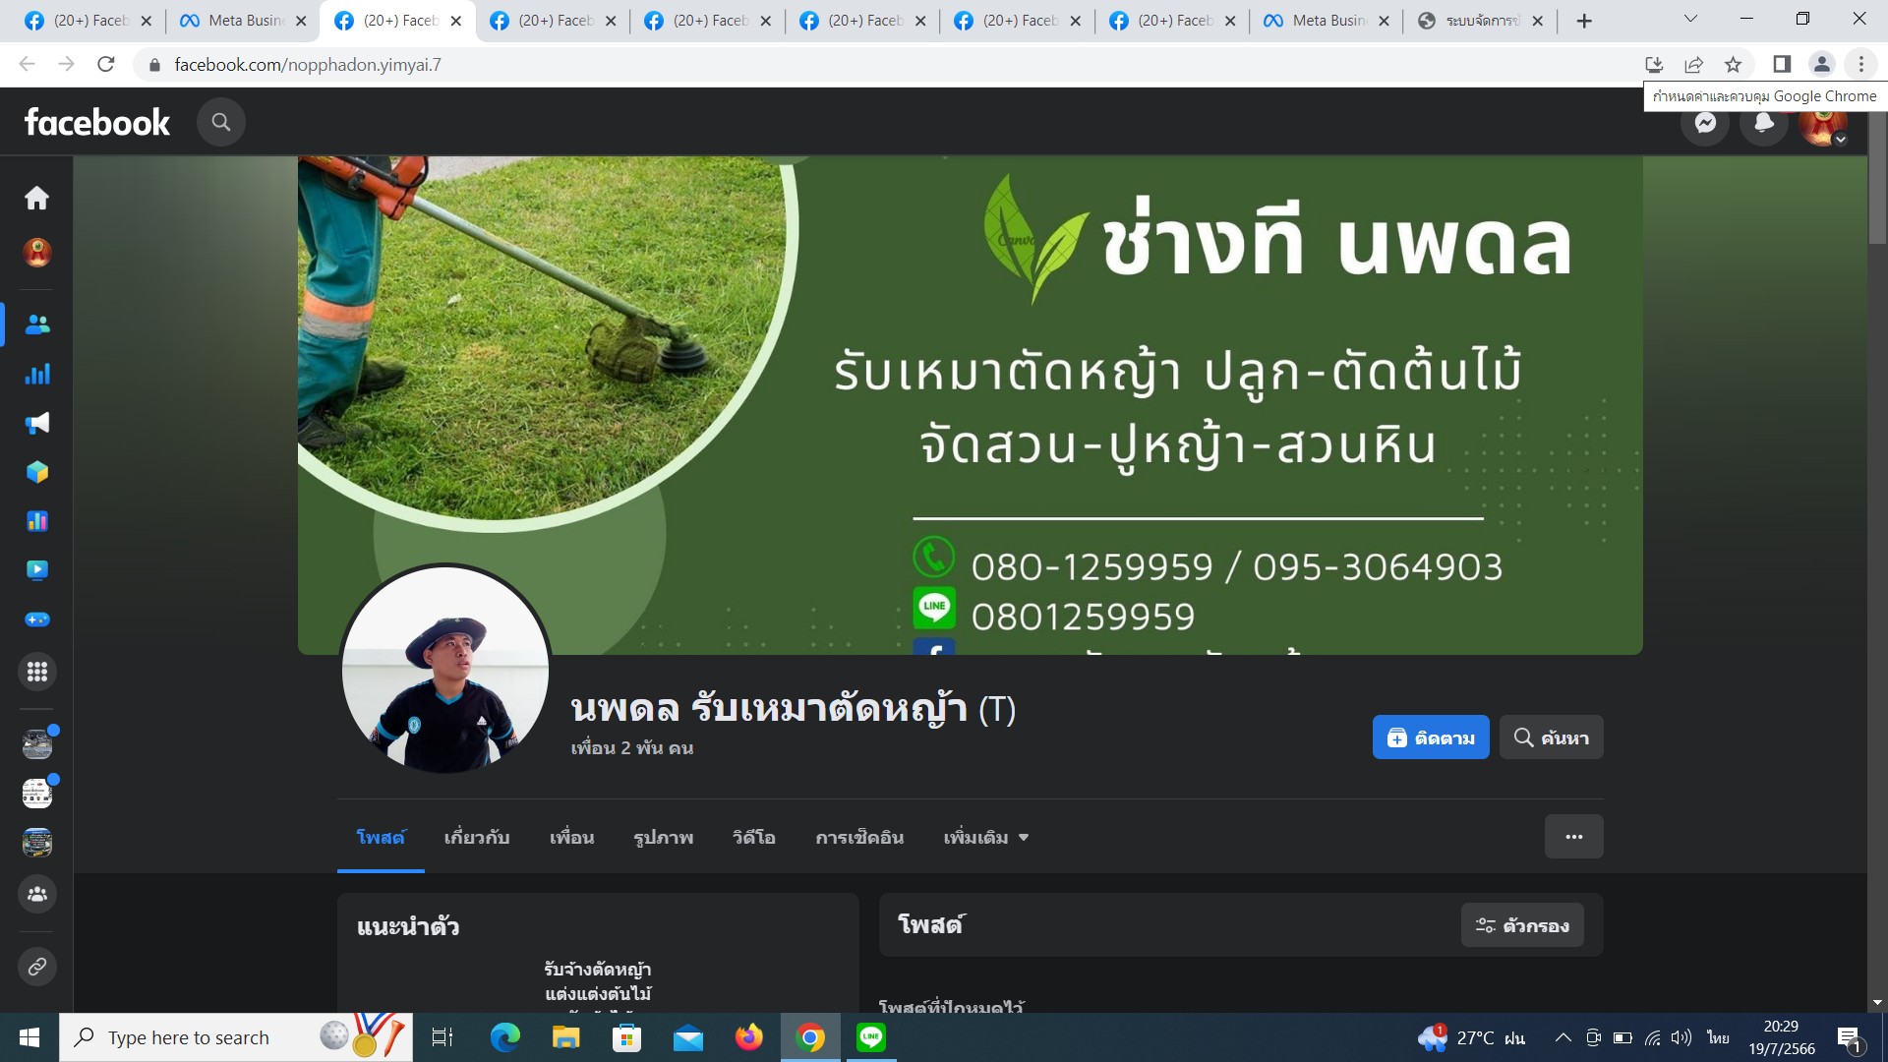The image size is (1888, 1062).
Task: Click the Facebook search magnifier icon
Action: (x=221, y=122)
